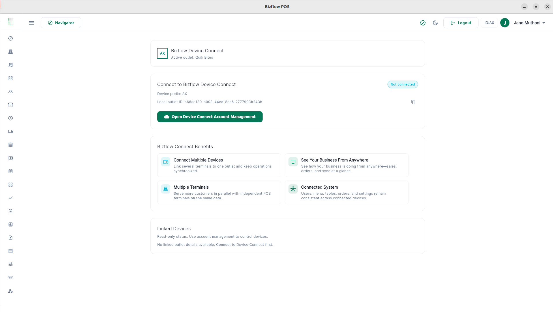Select the wallet icon in sidebar
The image size is (553, 312).
(10, 158)
